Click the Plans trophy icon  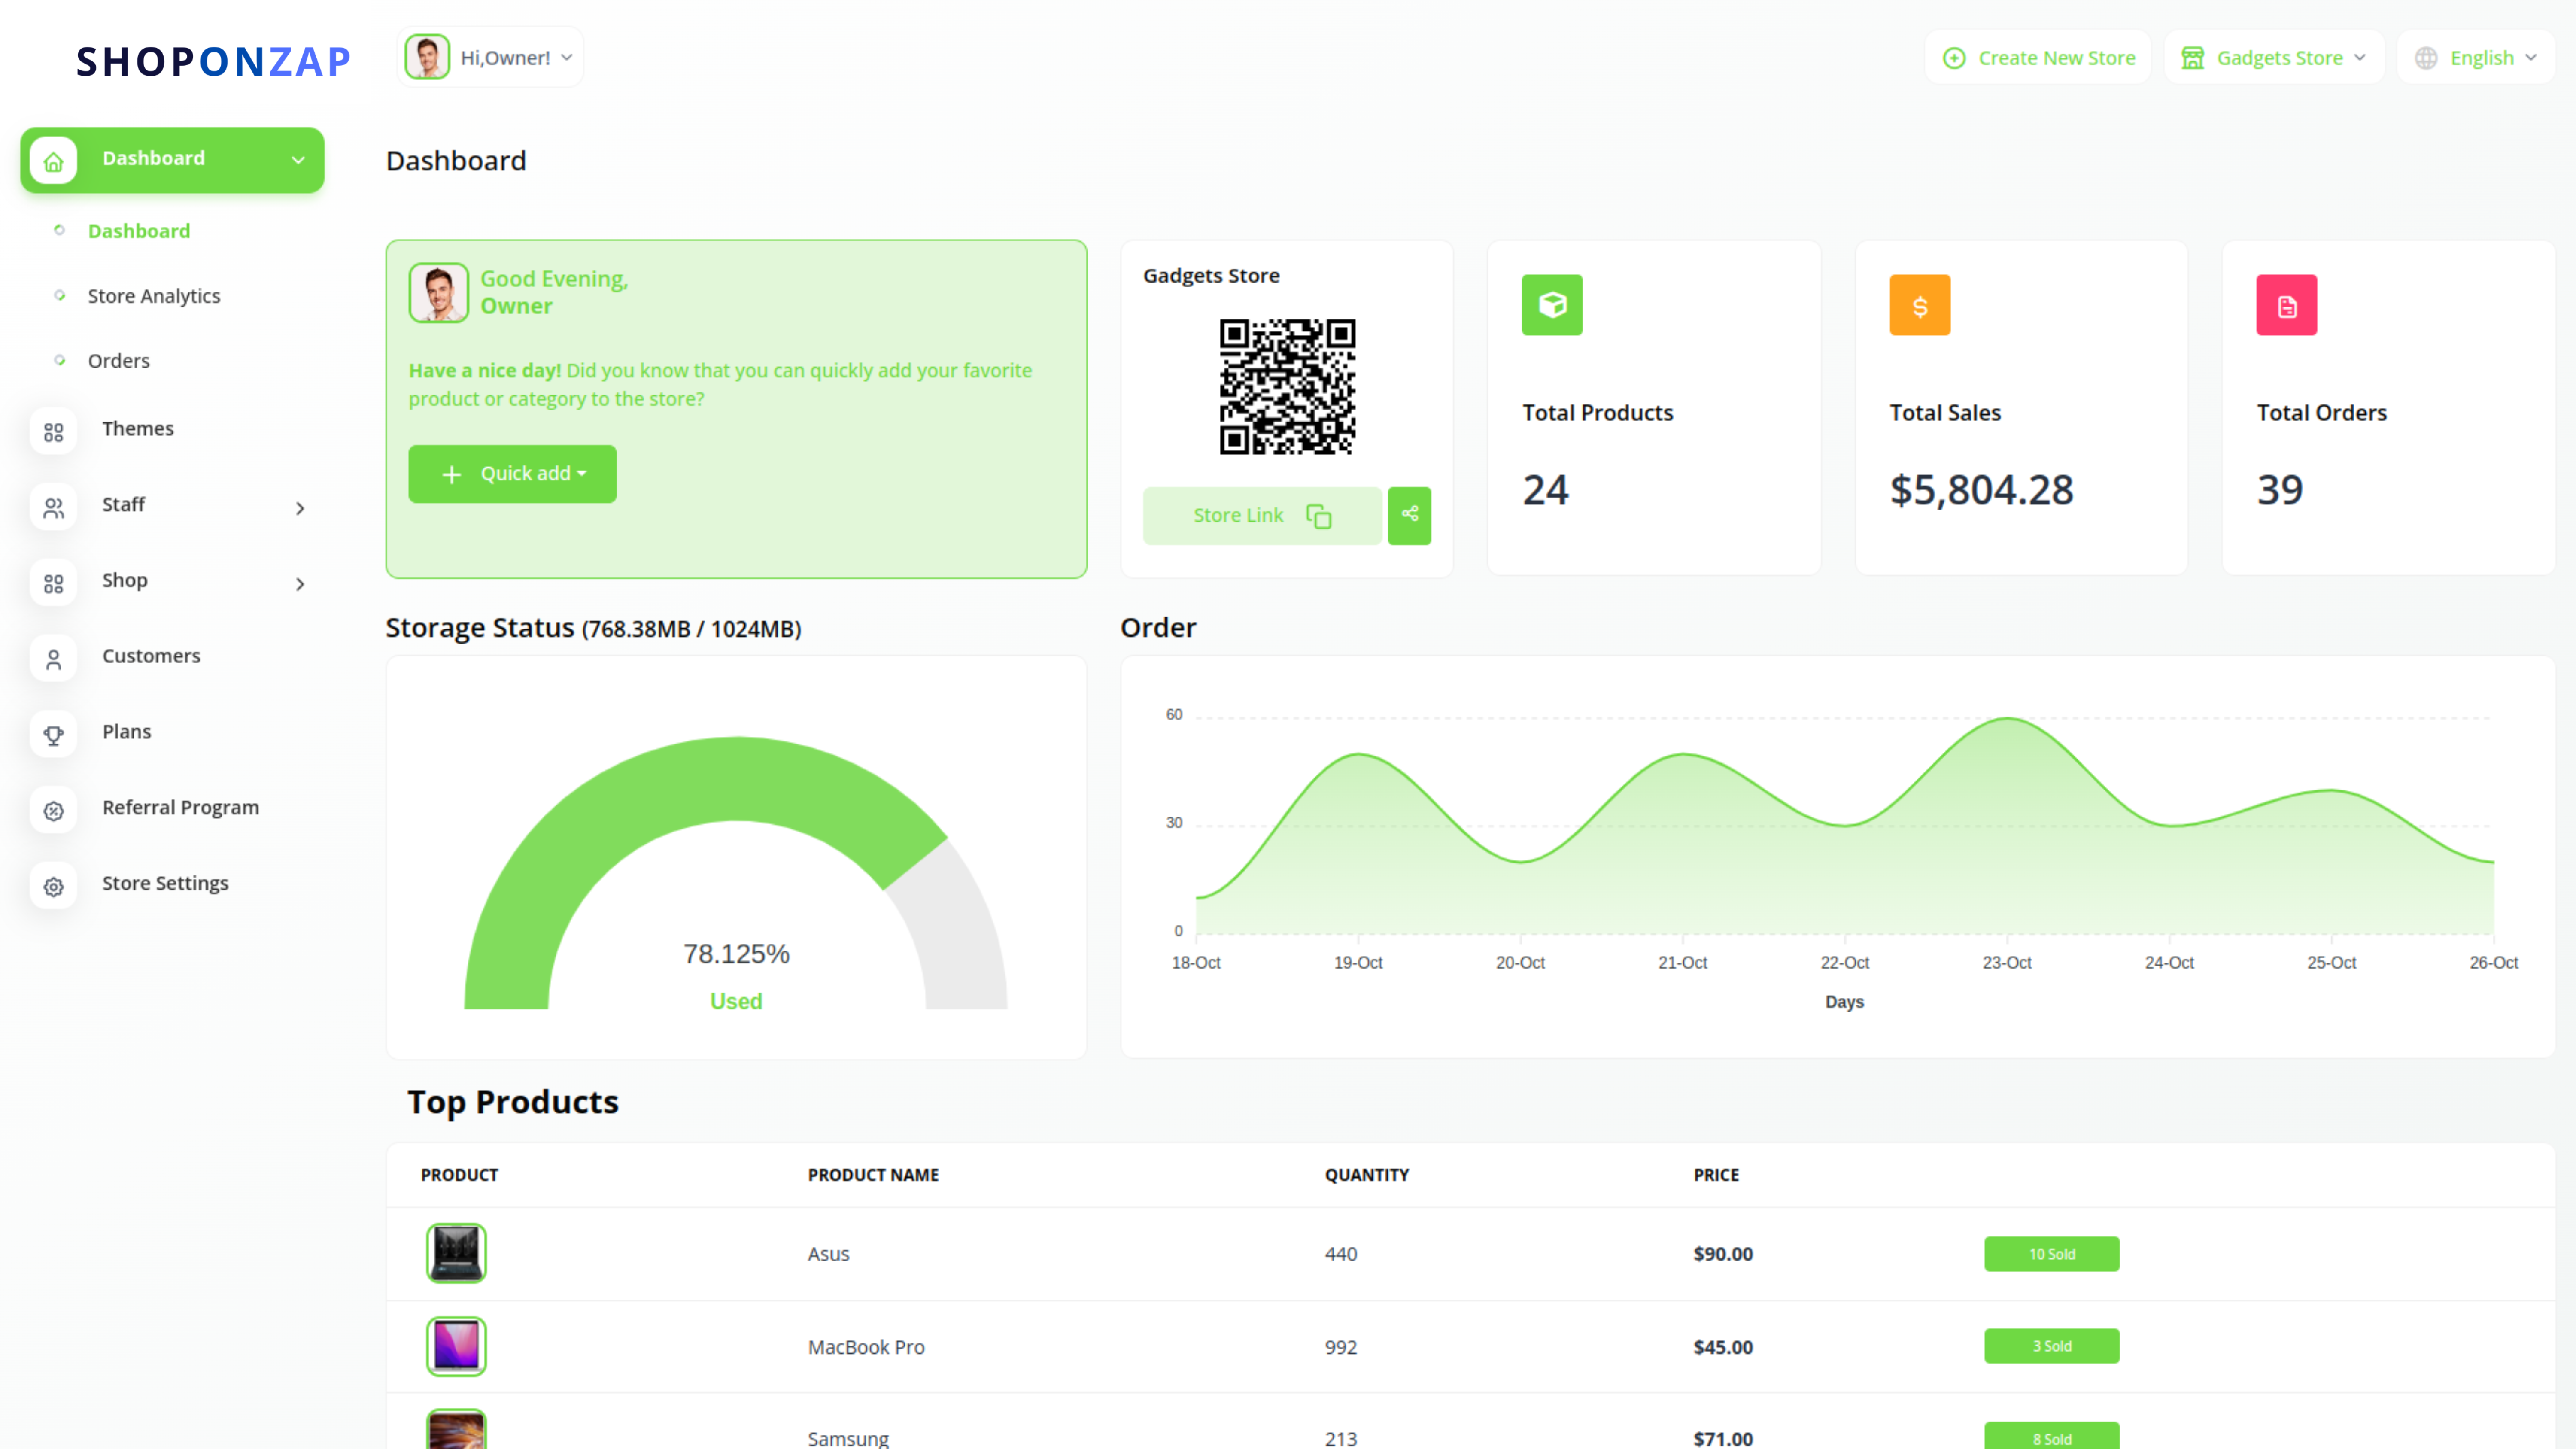click(x=53, y=734)
